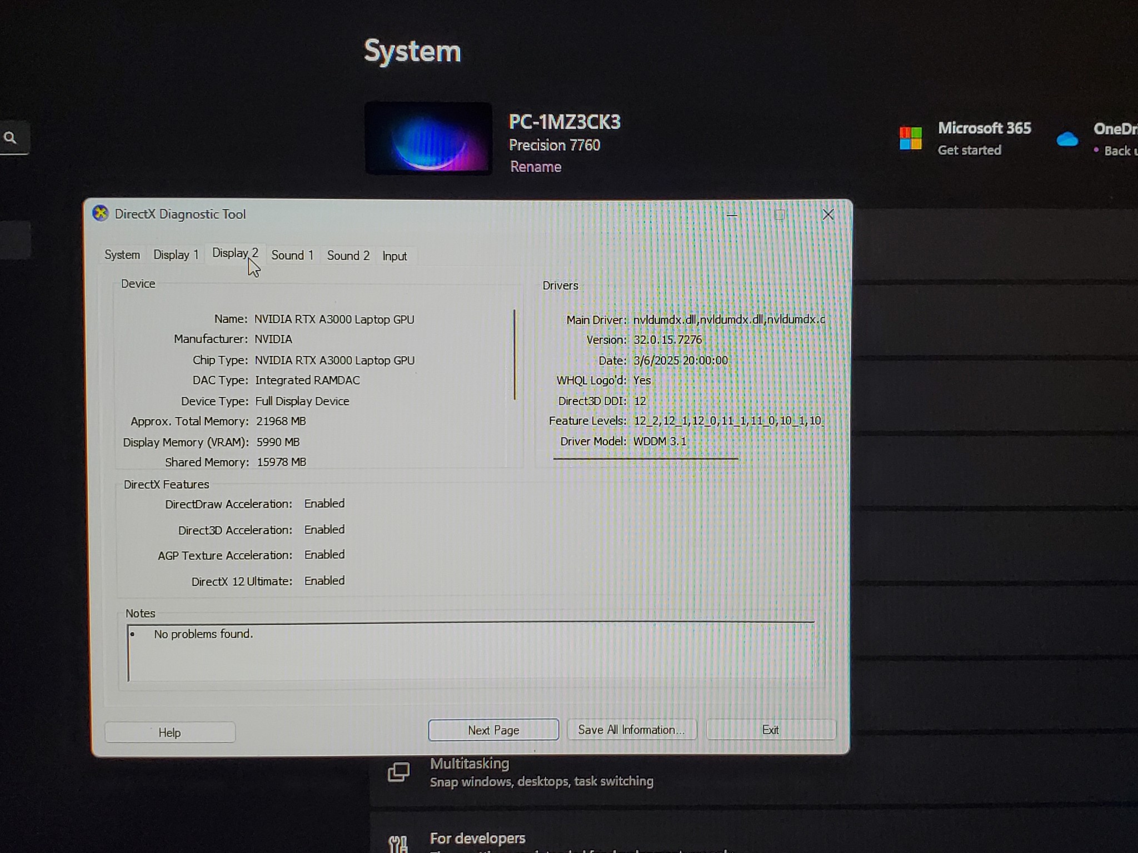Click Main Driver value nvldumdx.dll

click(729, 319)
